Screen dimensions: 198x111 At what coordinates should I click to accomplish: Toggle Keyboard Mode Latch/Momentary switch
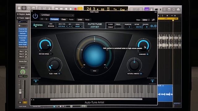(153, 82)
